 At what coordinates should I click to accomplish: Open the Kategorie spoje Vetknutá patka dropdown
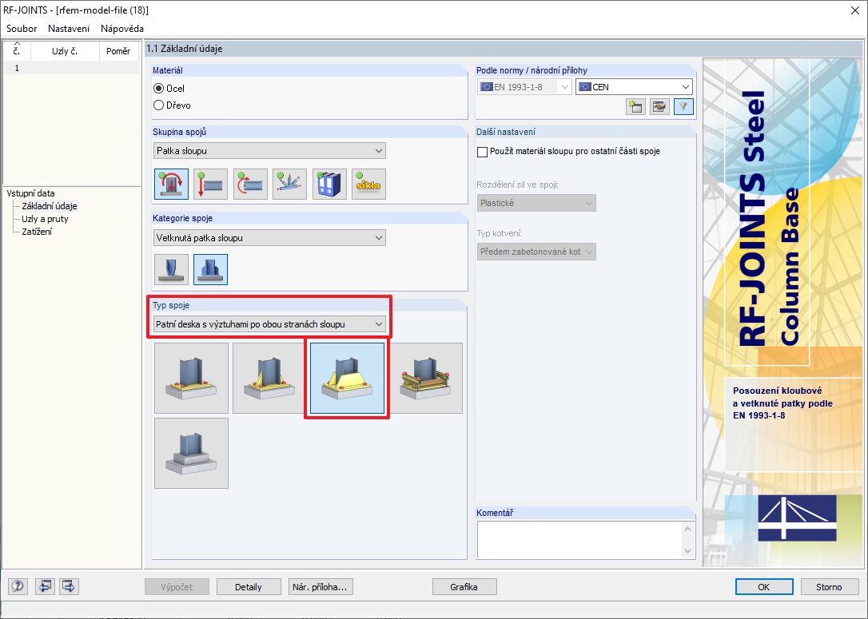(269, 238)
